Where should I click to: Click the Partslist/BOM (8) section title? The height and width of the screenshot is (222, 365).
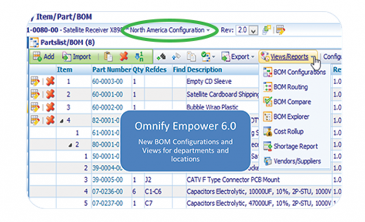point(68,42)
